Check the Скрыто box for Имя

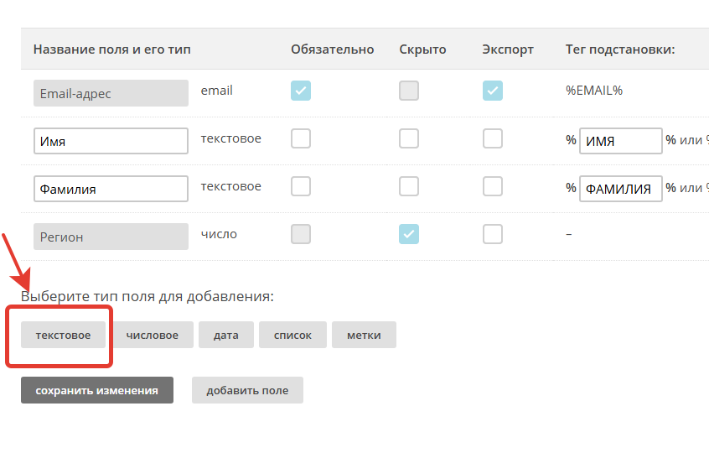click(409, 138)
